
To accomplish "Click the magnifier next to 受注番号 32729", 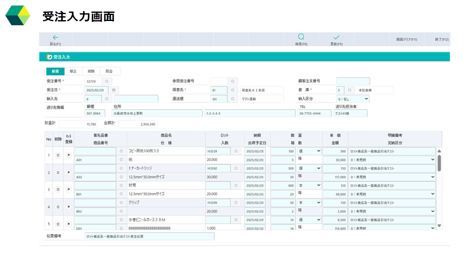I will (107, 81).
